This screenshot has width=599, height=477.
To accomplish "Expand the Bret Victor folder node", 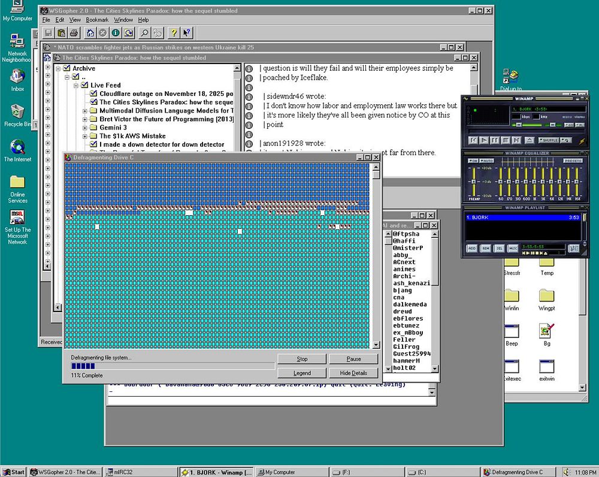I will (85, 119).
